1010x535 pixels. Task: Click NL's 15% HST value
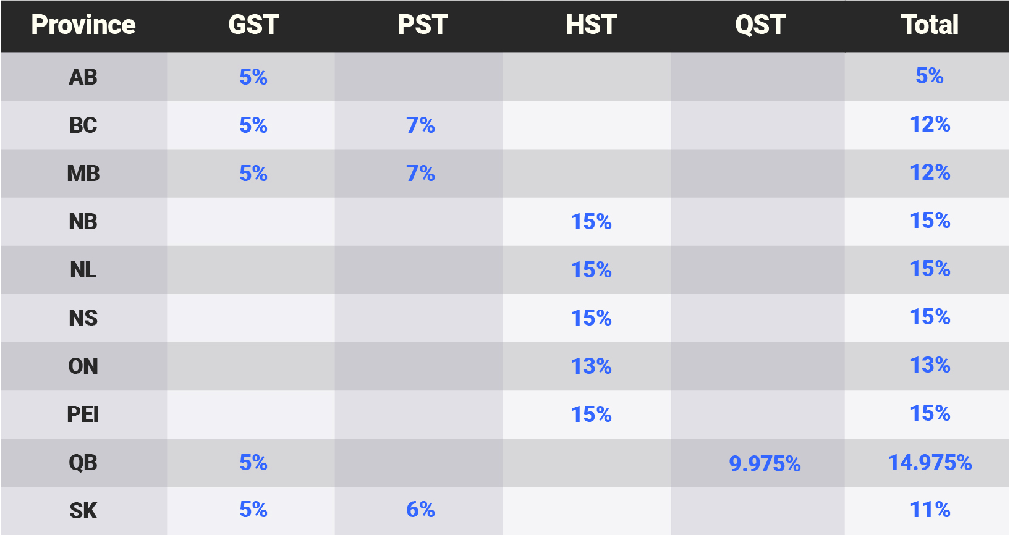592,270
